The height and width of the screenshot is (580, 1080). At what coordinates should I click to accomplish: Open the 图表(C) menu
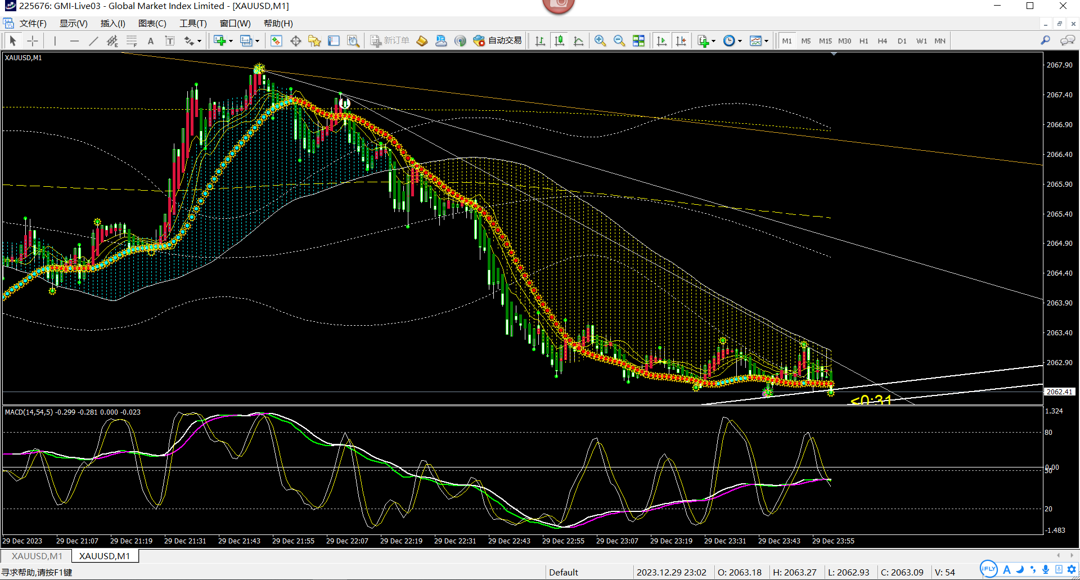[152, 23]
